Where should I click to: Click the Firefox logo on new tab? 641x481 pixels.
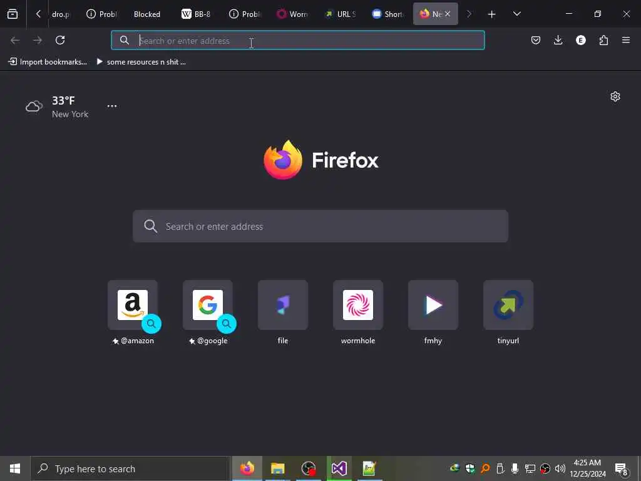click(321, 160)
